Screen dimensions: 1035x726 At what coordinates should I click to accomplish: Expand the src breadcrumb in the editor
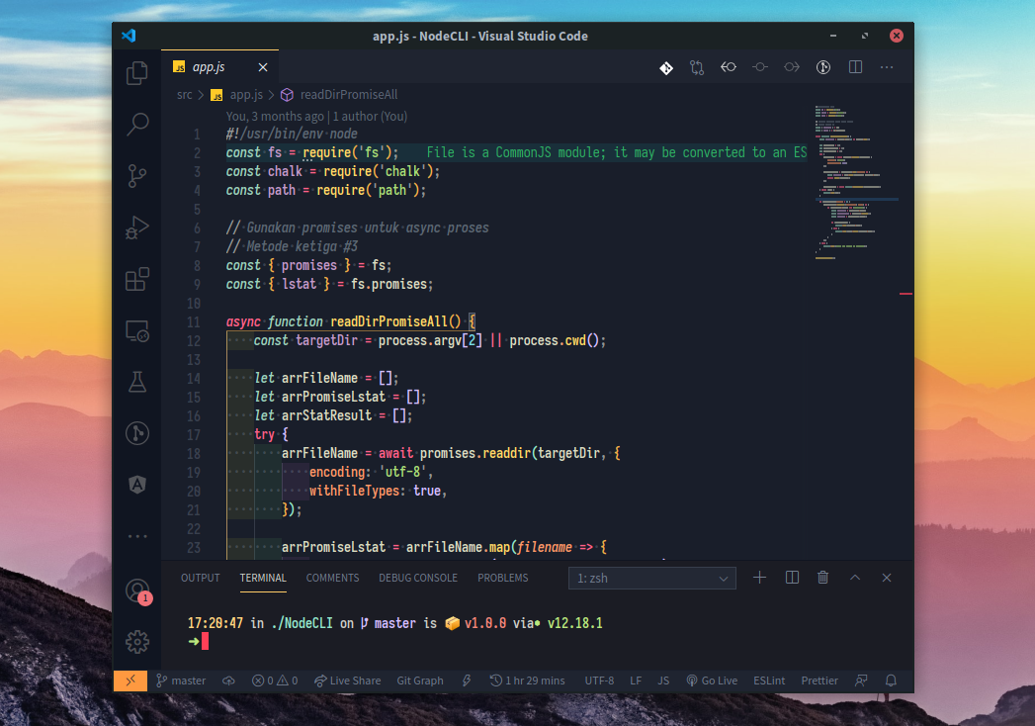[184, 94]
